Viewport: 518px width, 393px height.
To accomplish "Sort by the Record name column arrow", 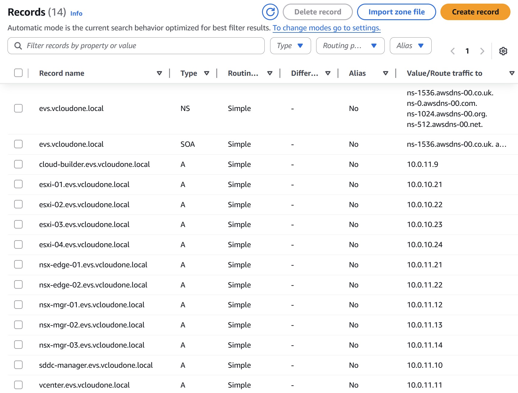I will [159, 73].
